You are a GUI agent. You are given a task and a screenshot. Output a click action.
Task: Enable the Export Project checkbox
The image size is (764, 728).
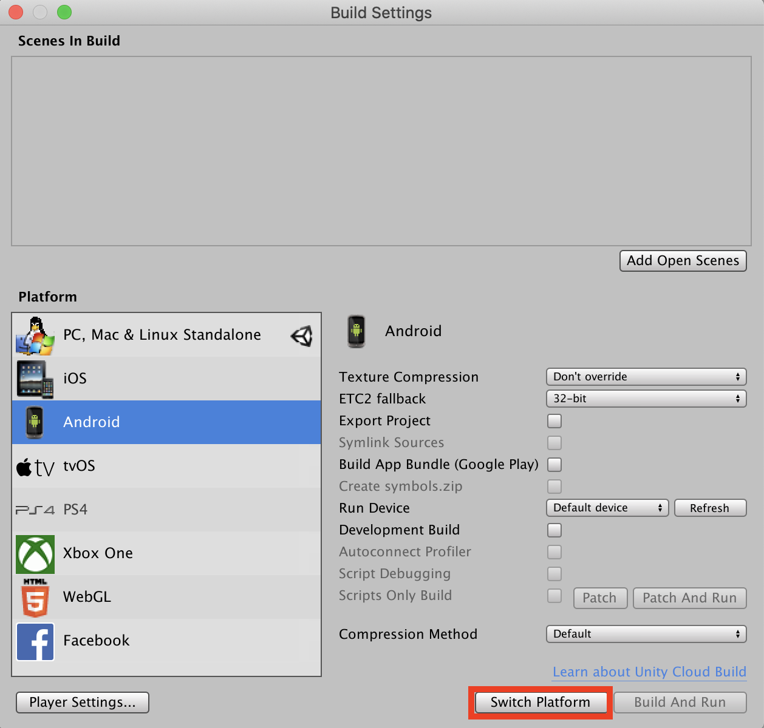pos(554,421)
